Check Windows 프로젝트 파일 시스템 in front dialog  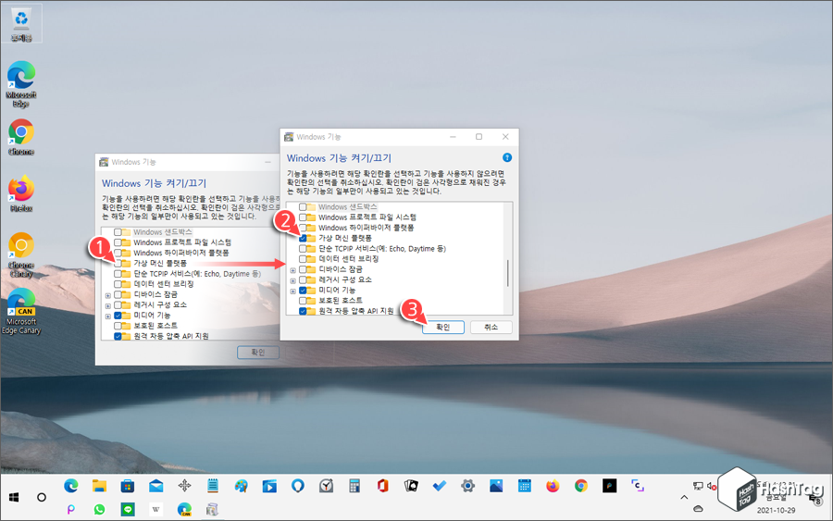303,217
